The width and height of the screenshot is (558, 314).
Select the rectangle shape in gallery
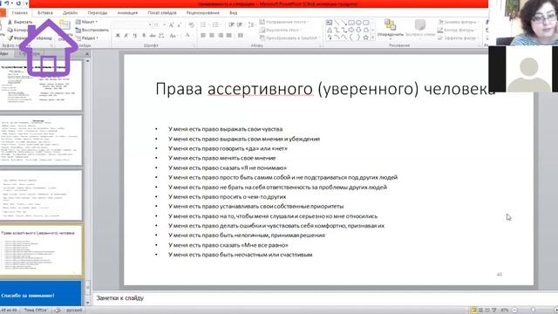point(351,23)
